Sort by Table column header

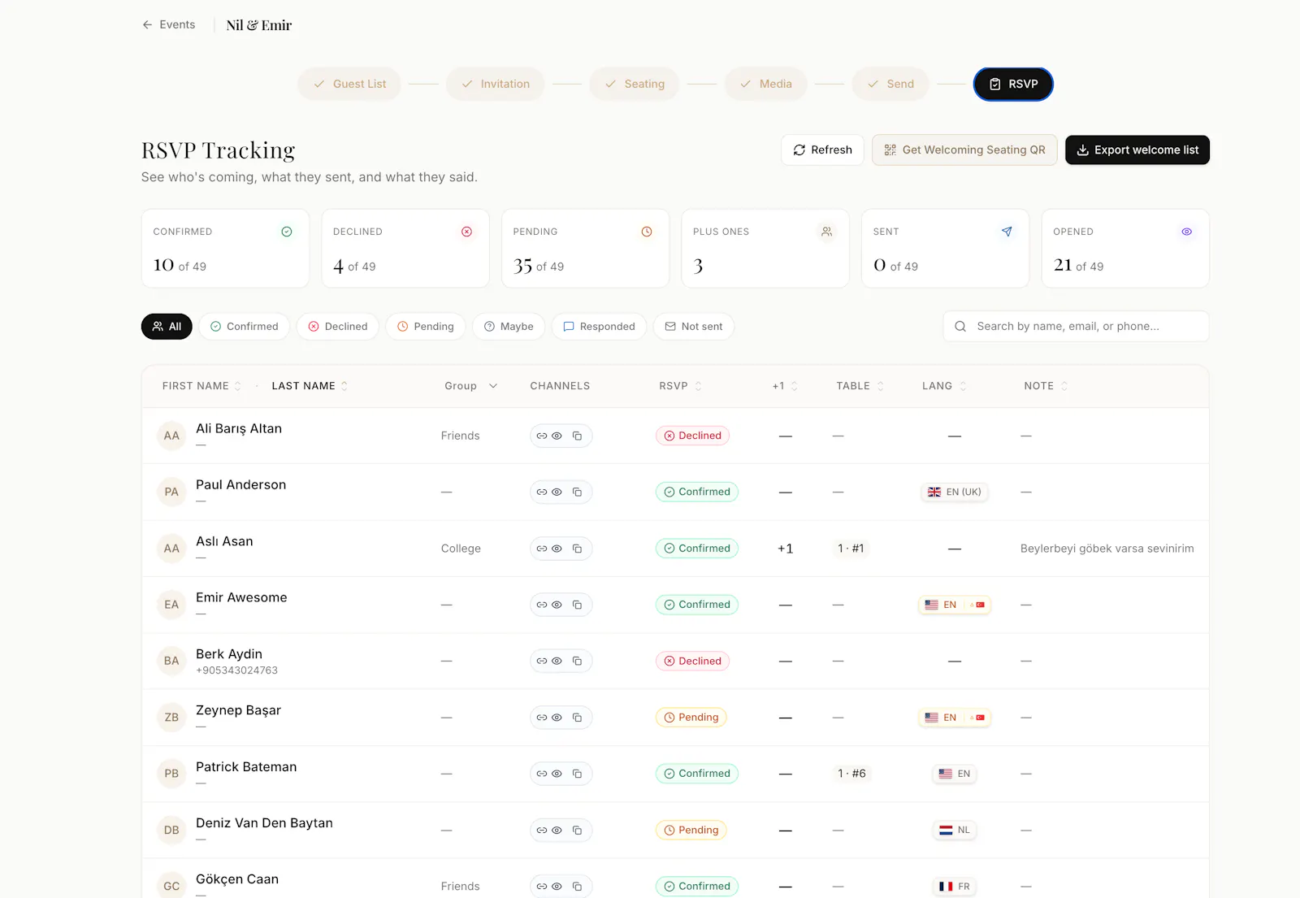tap(860, 386)
